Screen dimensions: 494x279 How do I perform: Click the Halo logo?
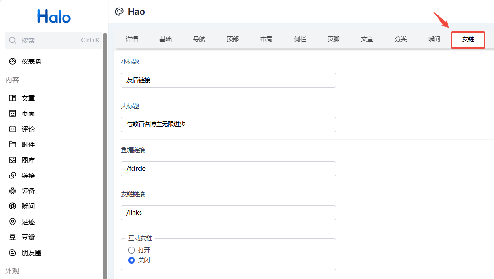pos(54,17)
